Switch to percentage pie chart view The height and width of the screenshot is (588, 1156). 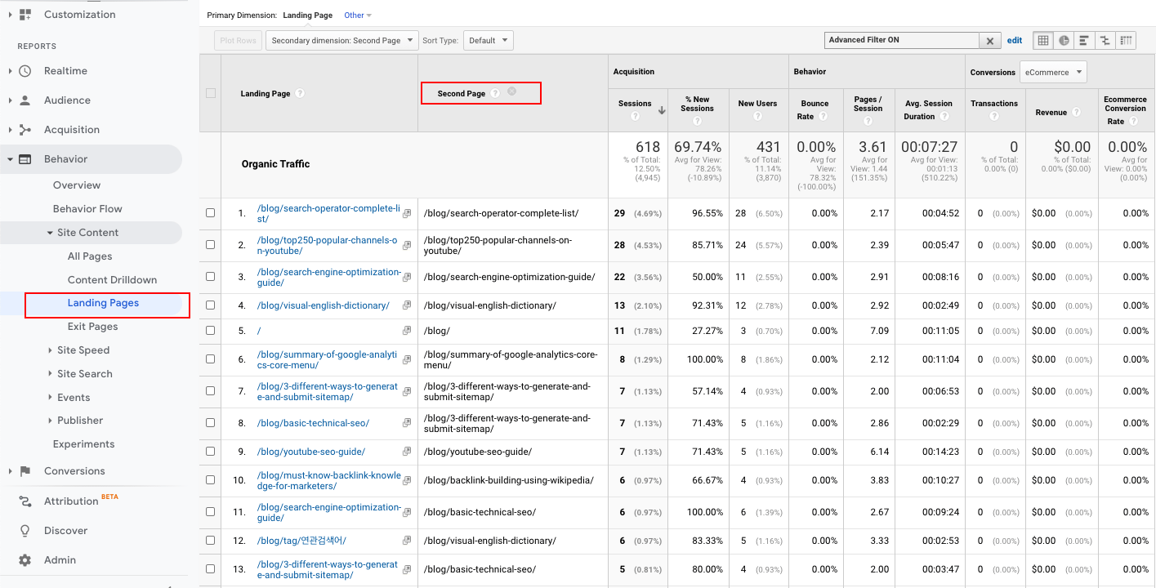(x=1064, y=40)
